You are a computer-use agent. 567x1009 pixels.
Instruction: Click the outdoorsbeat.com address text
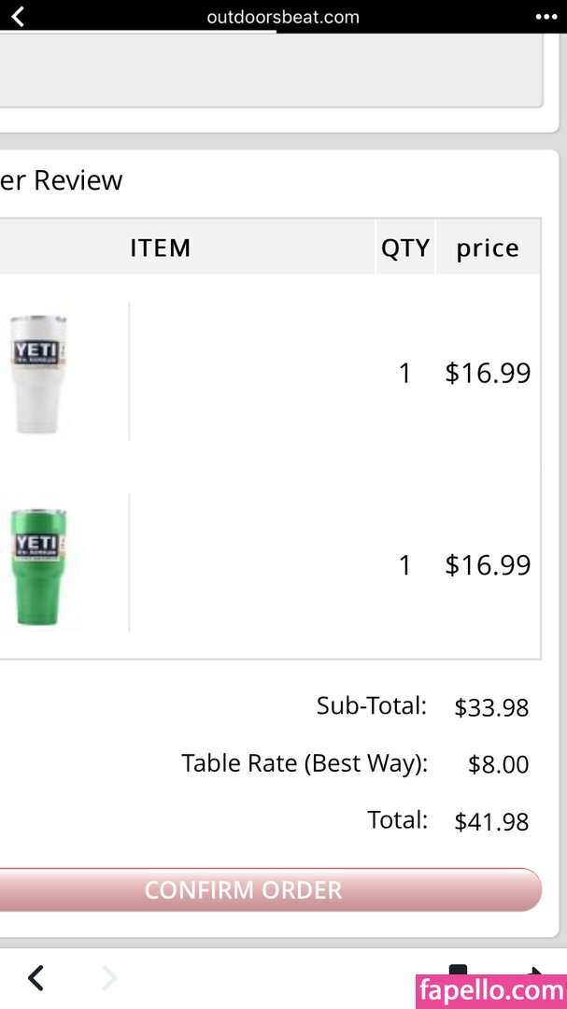(x=283, y=17)
